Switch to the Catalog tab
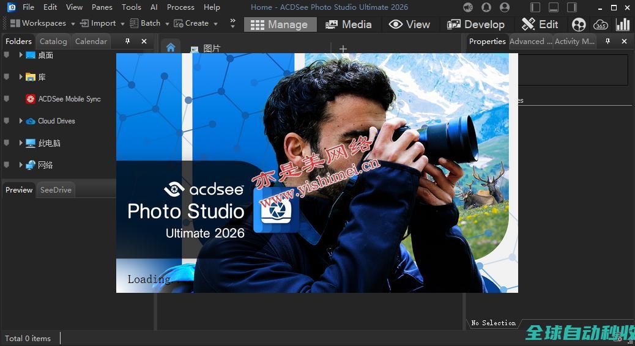Screen dimensions: 635x346 point(53,42)
